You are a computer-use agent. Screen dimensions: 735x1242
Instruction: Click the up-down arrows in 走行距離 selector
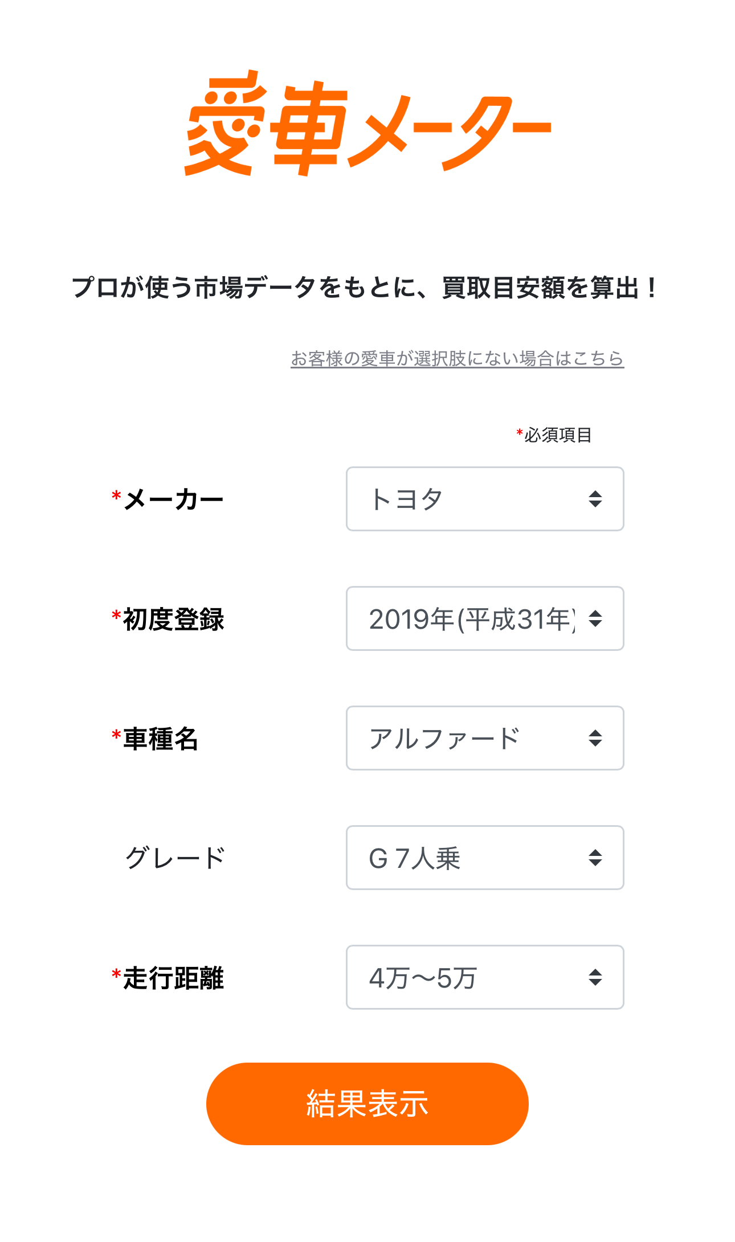click(595, 977)
